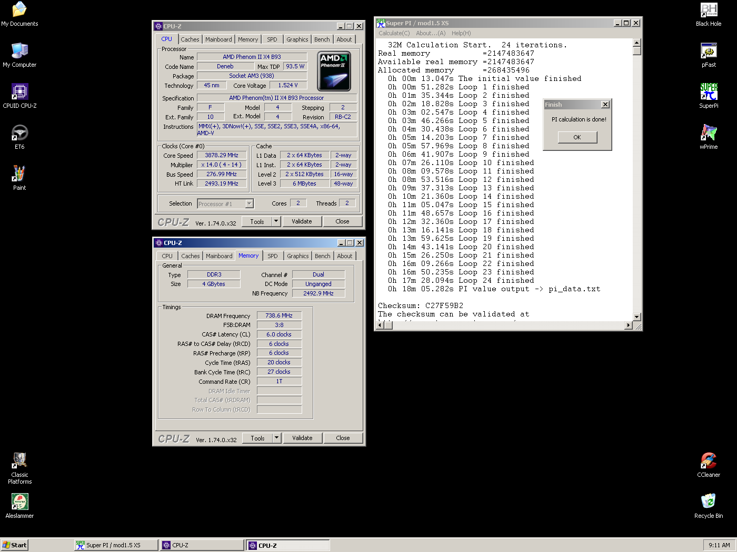Expand Tools dropdown arrow in upper CPU-Z
737x552 pixels.
276,221
